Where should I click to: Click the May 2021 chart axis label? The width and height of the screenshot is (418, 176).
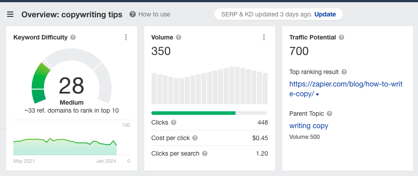24,161
